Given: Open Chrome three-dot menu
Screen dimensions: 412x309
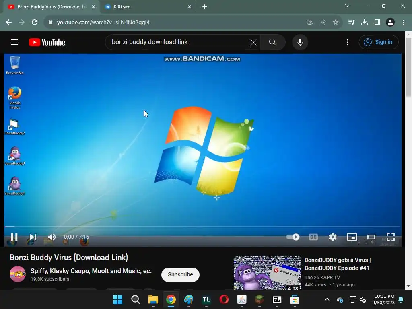Looking at the screenshot, I should [x=403, y=22].
